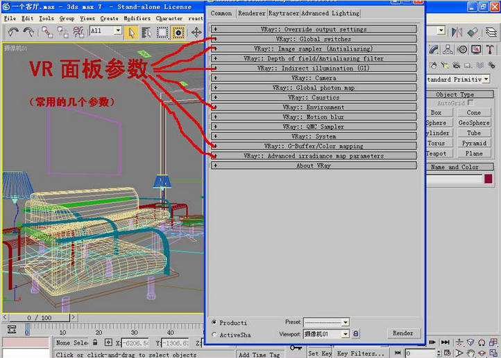
Task: Open the Key Filters... button
Action: coord(361,353)
